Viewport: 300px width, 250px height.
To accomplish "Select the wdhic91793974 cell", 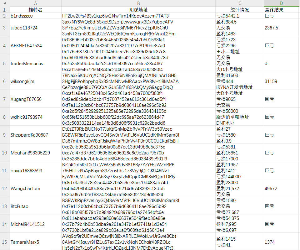I will 35,117.
